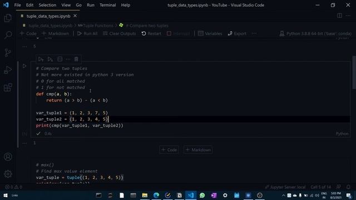This screenshot has height=200, width=356.
Task: Open the Selection menu
Action: click(x=47, y=5)
